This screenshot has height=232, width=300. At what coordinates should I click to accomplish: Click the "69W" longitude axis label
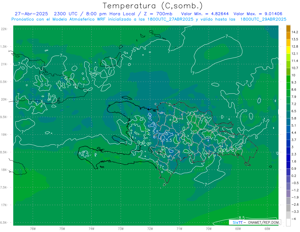(x=238, y=229)
